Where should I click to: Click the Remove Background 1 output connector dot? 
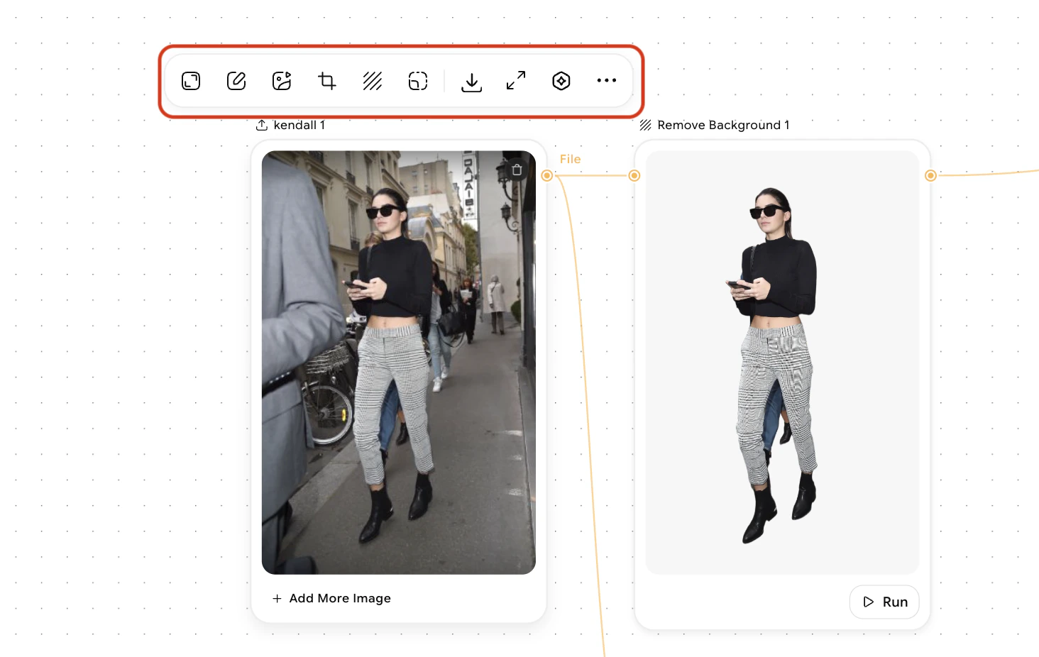click(x=930, y=175)
